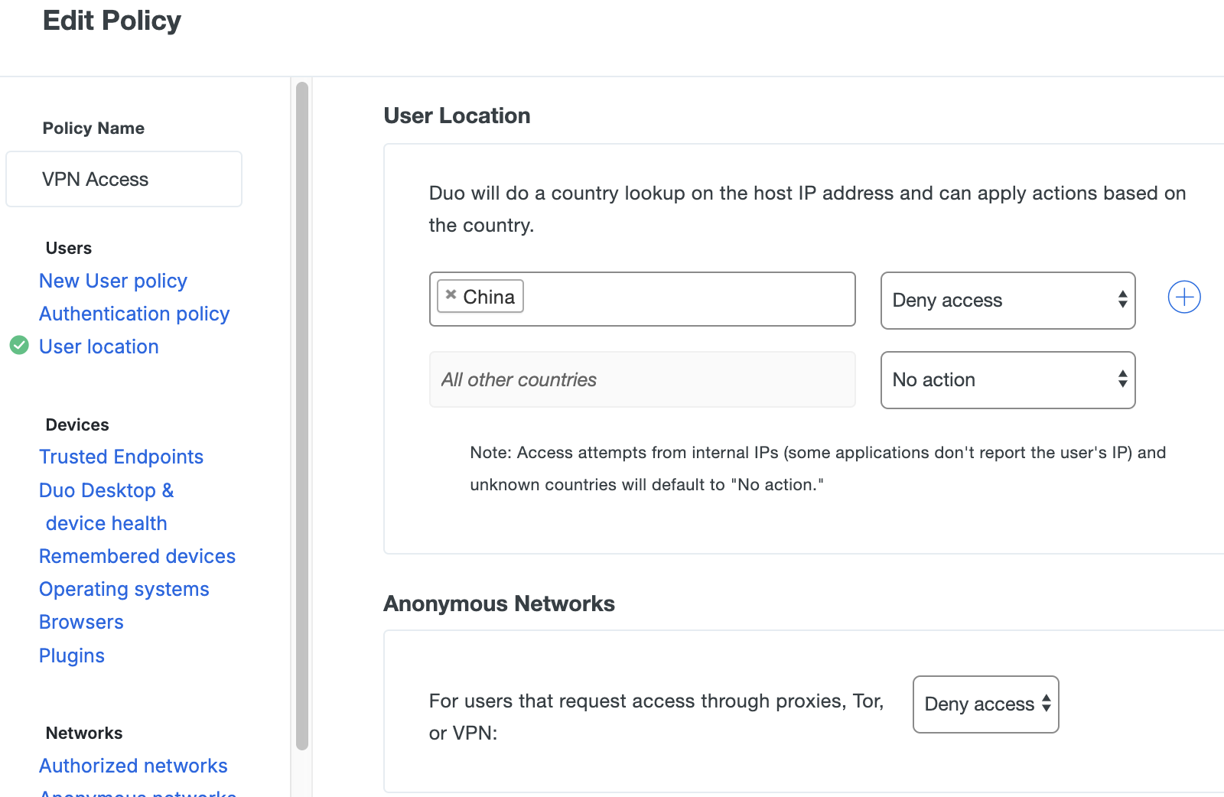
Task: Open the Plugins section
Action: [x=71, y=655]
